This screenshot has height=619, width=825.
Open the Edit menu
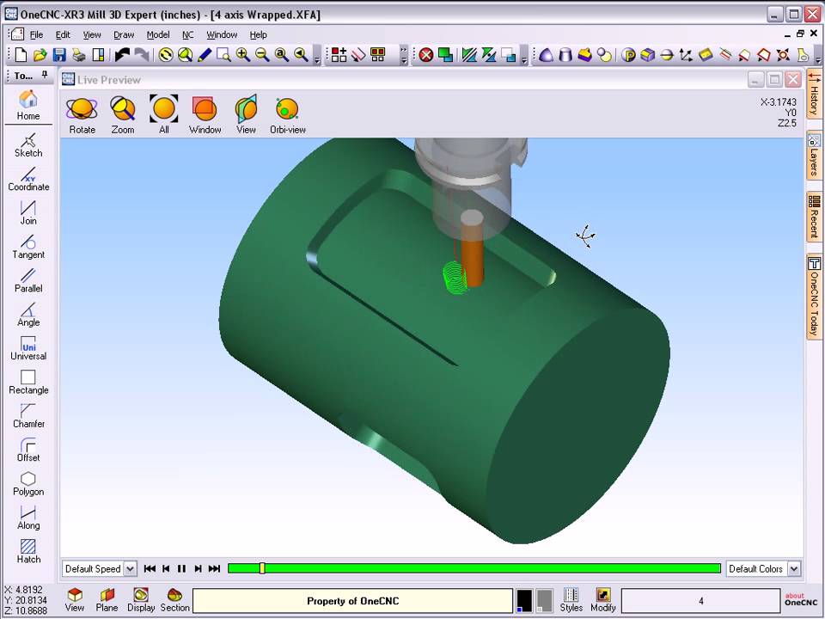(63, 34)
